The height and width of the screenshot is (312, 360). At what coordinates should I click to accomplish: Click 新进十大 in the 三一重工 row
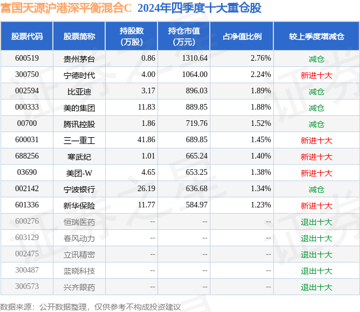point(317,141)
